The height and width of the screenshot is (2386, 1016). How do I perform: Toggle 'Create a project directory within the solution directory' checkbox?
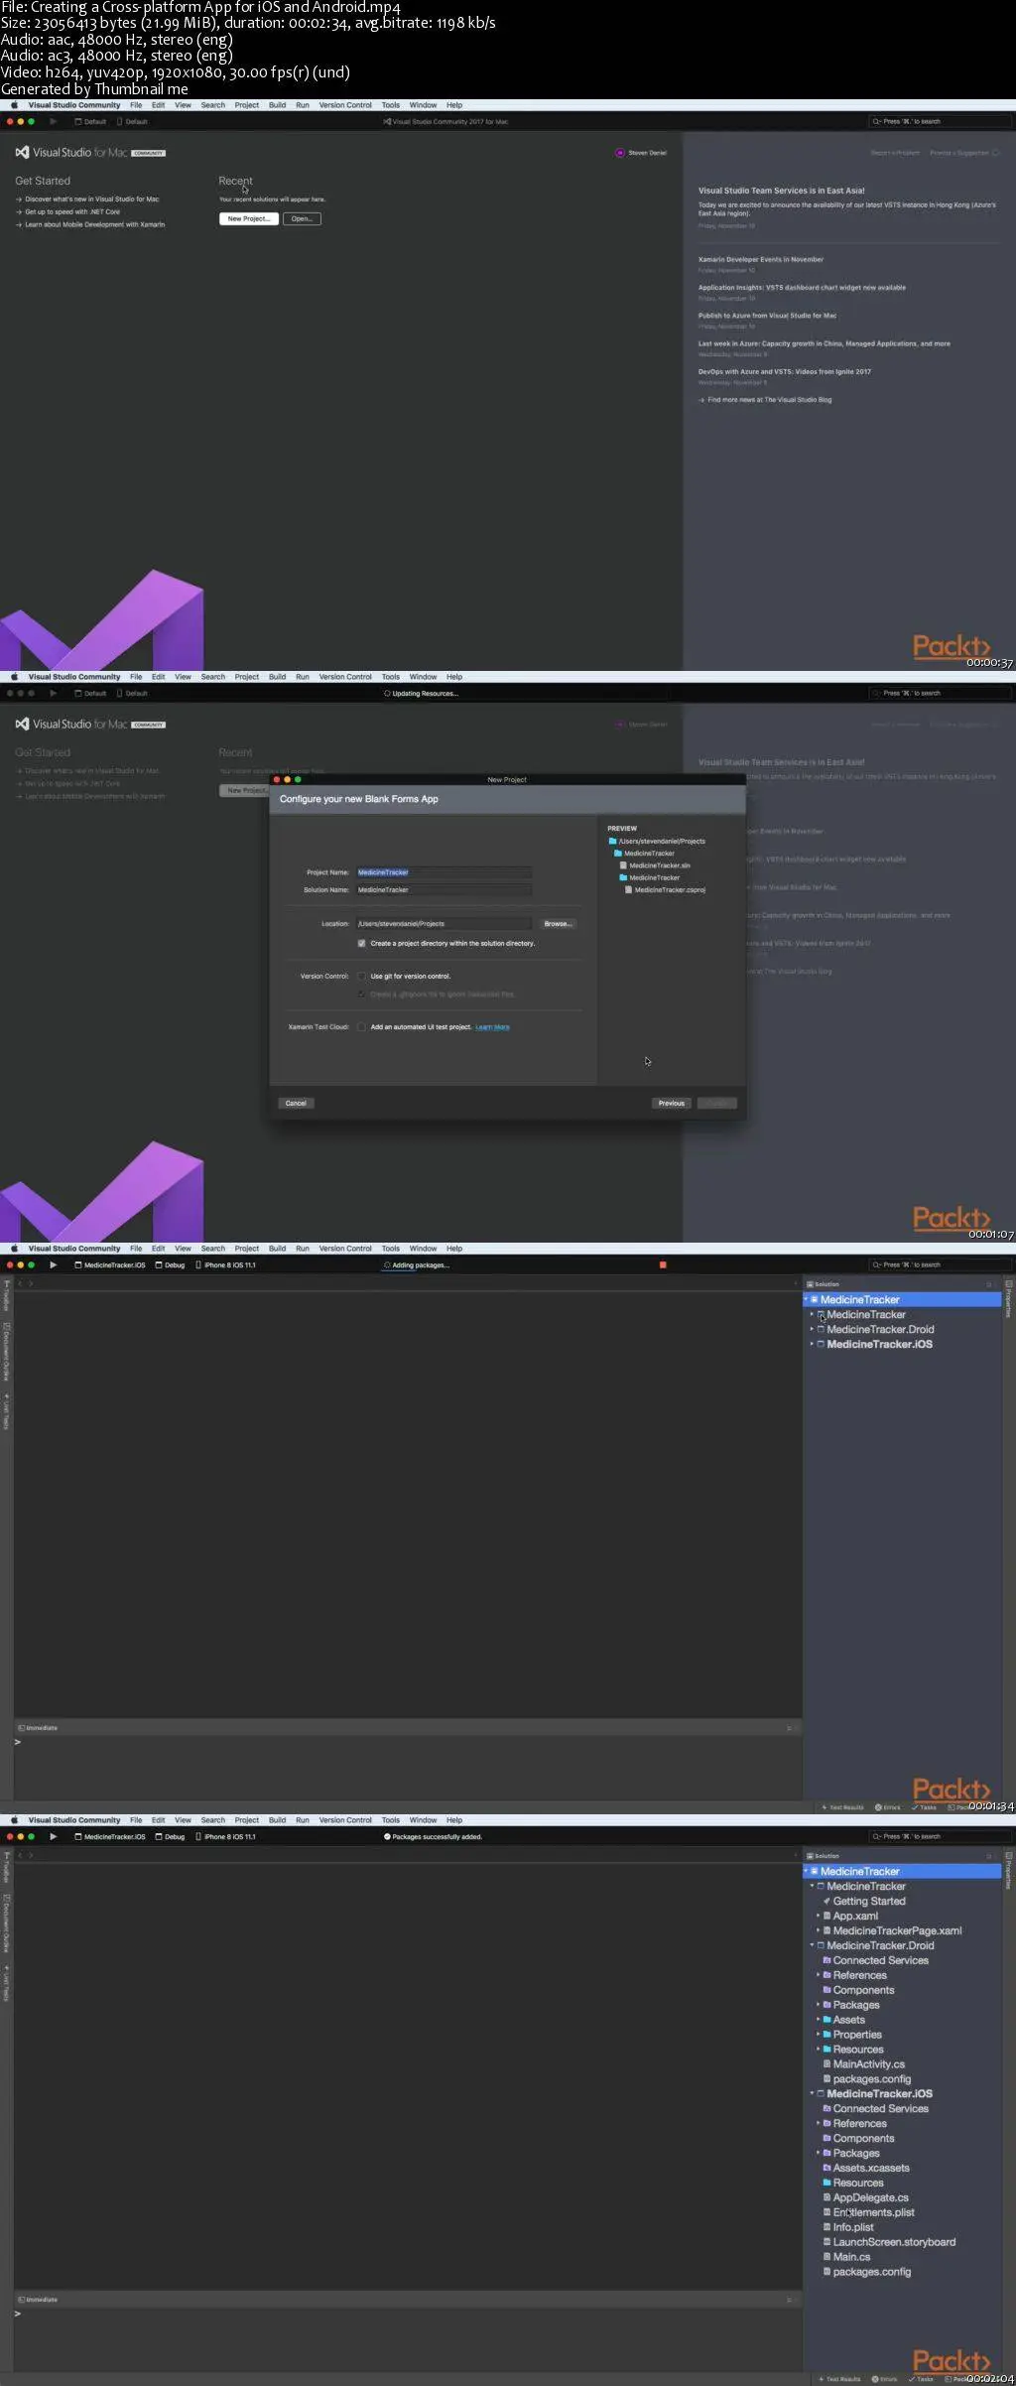tap(362, 943)
